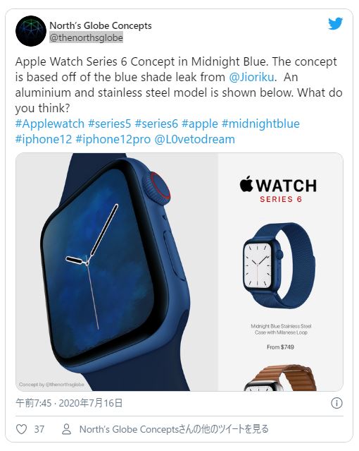Image resolution: width=359 pixels, height=451 pixels.
Task: Open the Watch Series 6 pricing image
Action: point(281,272)
